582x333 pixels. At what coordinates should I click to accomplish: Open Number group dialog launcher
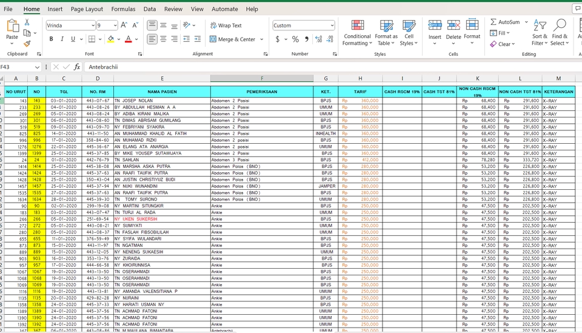tap(335, 54)
